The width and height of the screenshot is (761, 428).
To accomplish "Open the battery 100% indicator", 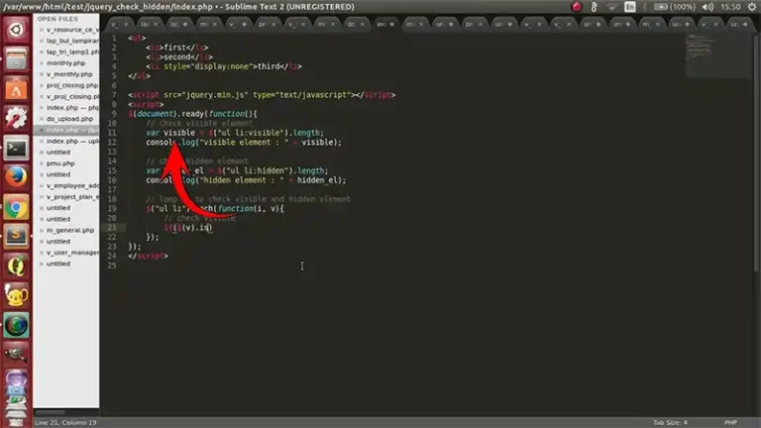I will 674,7.
